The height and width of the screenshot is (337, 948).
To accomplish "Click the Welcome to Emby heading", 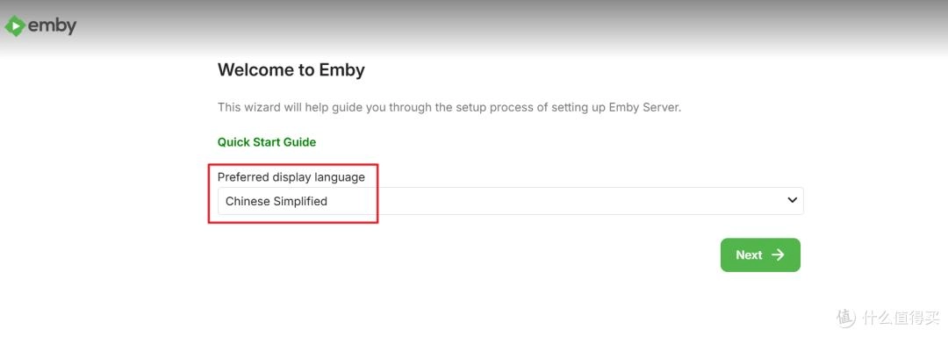I will click(291, 70).
